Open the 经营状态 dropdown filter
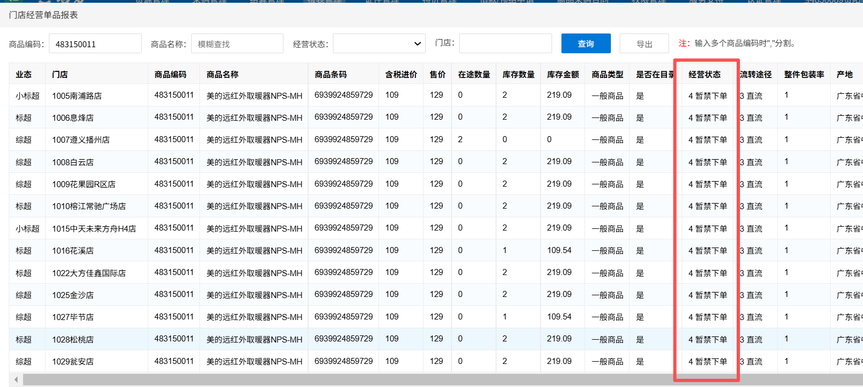 [379, 44]
